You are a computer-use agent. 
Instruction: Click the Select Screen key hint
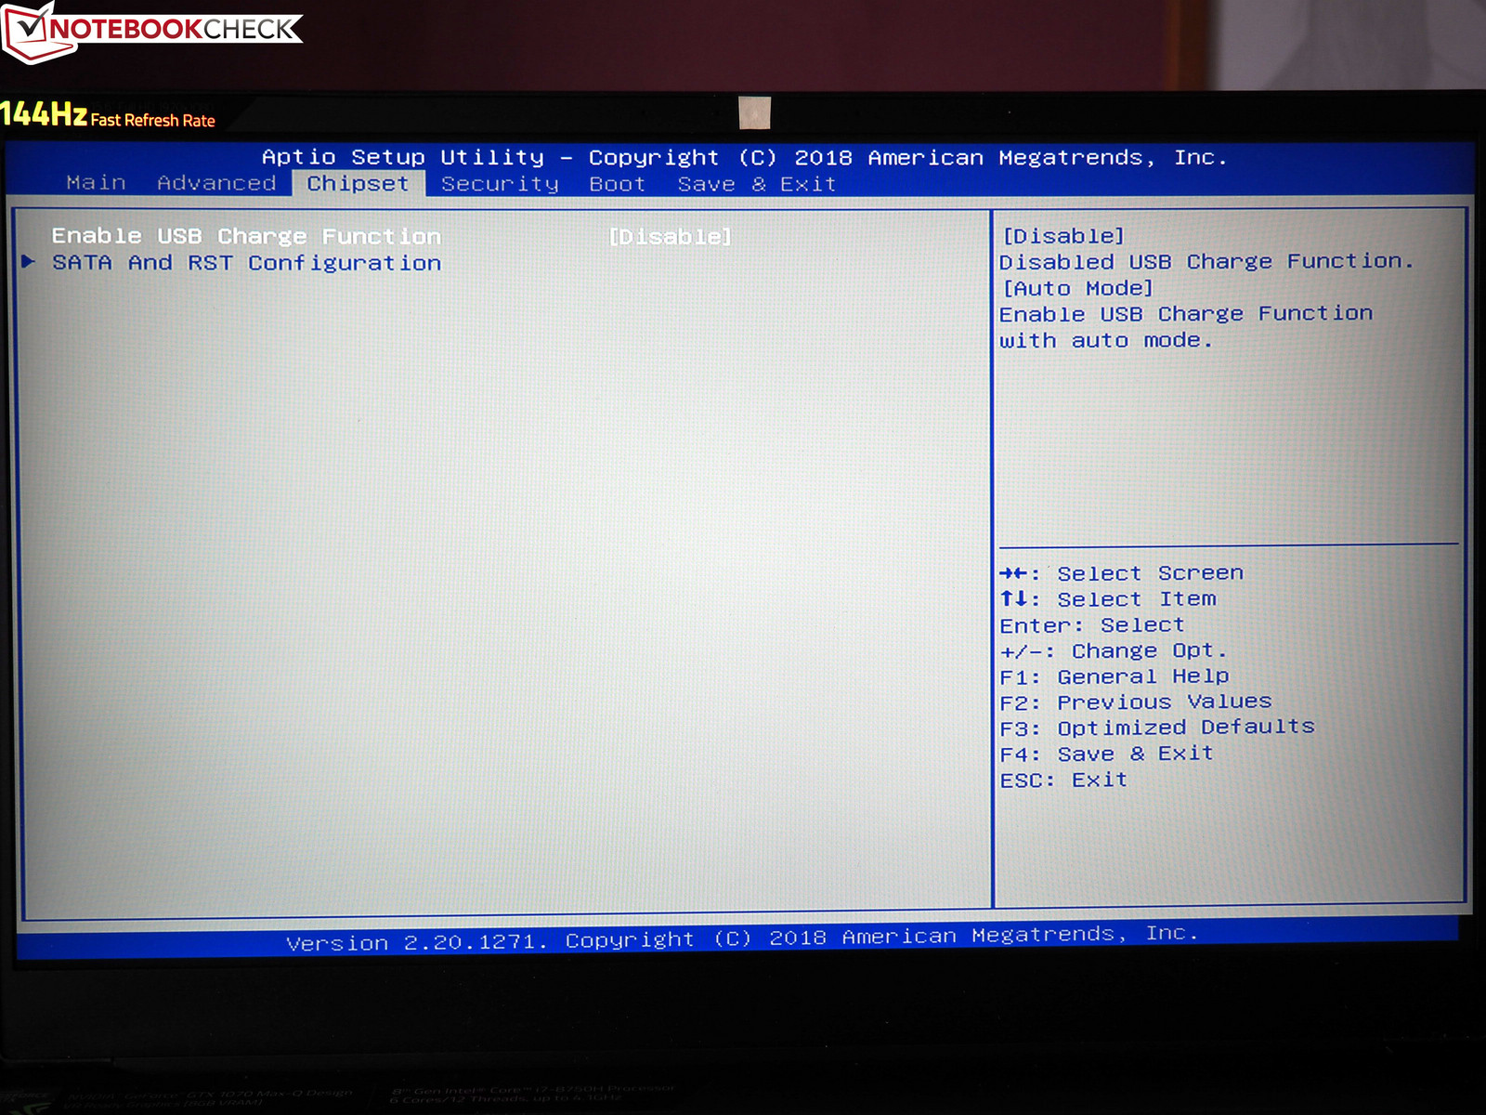(1121, 573)
